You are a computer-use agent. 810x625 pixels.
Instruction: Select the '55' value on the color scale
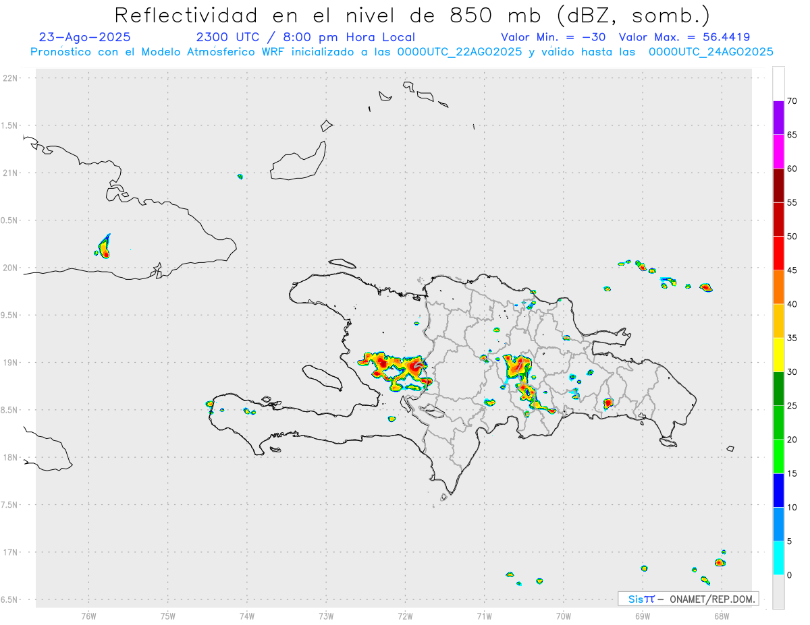click(792, 203)
